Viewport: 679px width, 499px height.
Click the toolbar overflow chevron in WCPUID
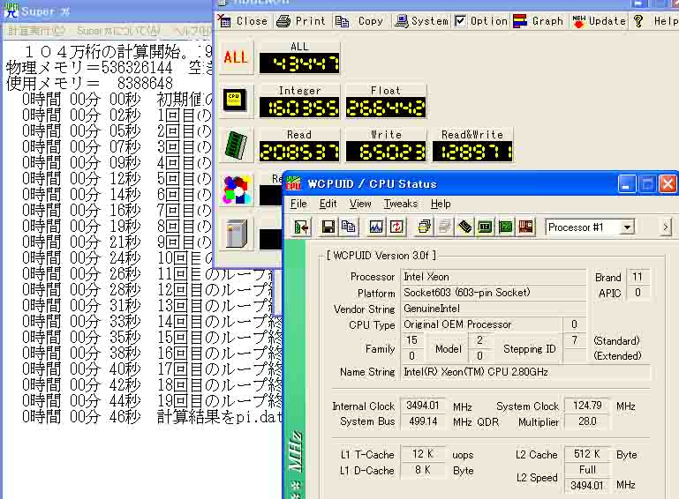[x=666, y=227]
